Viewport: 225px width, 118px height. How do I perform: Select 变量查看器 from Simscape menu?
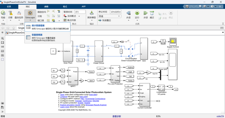click(48, 37)
